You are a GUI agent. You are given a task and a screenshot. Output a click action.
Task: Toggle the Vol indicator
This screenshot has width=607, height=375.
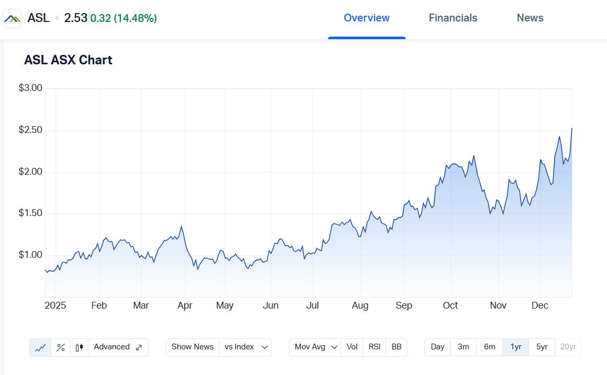pyautogui.click(x=352, y=347)
